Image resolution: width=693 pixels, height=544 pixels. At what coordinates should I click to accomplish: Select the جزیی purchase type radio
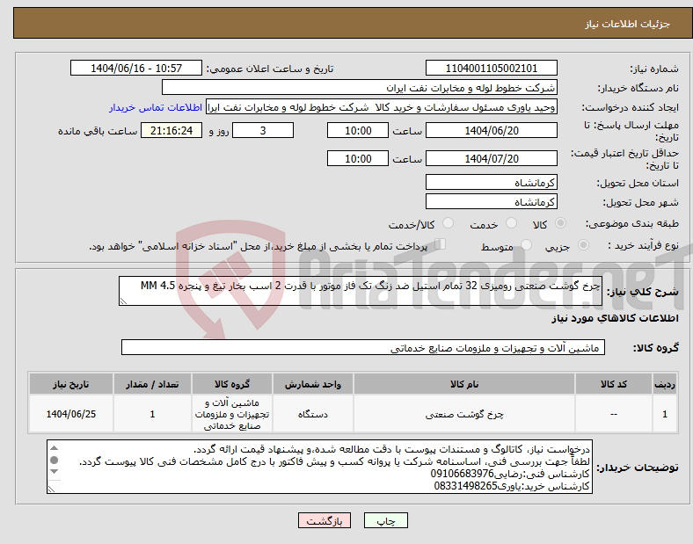583,244
